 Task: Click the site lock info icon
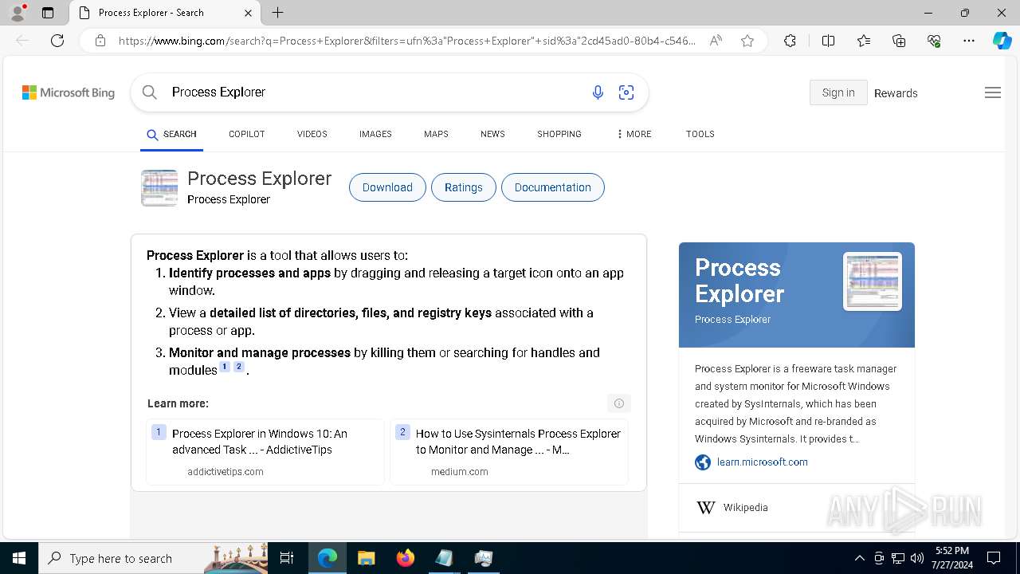pos(100,41)
